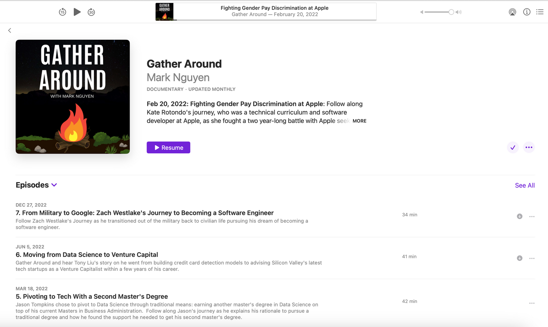The height and width of the screenshot is (327, 548).
Task: Download the Zach Westlake episode
Action: 520,216
